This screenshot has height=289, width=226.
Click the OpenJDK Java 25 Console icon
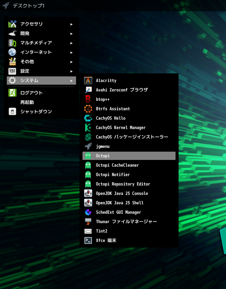[x=88, y=193]
